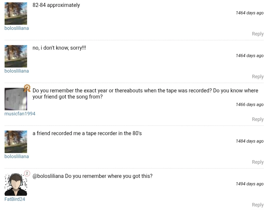This screenshot has height=210, width=267.
Task: Click the "1494 days ago" timestamp
Action: point(250,184)
